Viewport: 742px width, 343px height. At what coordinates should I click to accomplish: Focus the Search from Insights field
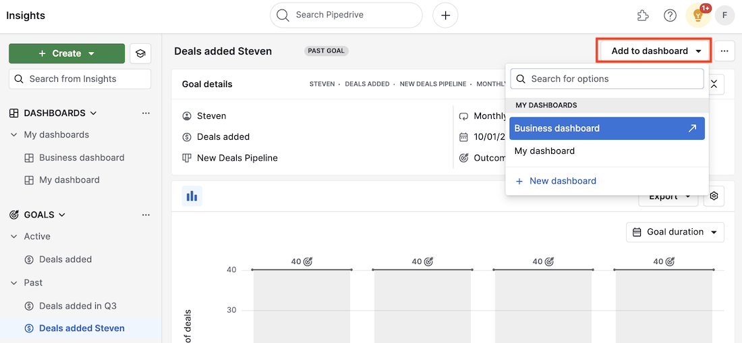point(80,78)
